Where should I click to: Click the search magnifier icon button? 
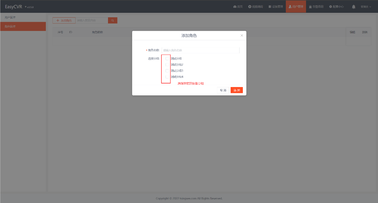tap(112, 20)
